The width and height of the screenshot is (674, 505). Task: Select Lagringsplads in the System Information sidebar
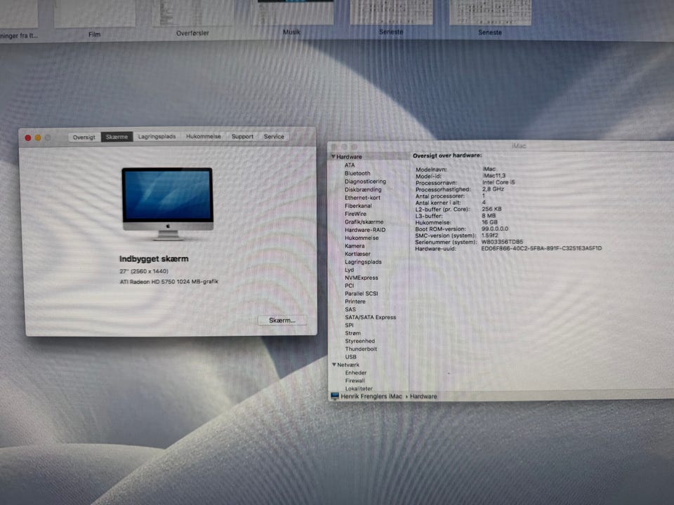[363, 262]
